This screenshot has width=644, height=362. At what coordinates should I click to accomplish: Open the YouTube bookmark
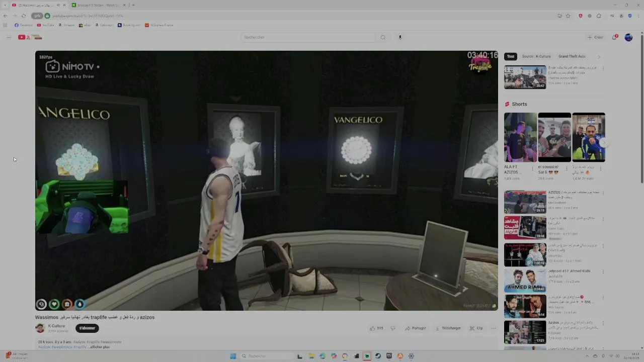[46, 25]
